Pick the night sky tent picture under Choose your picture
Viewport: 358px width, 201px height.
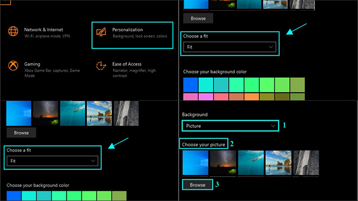point(223,163)
